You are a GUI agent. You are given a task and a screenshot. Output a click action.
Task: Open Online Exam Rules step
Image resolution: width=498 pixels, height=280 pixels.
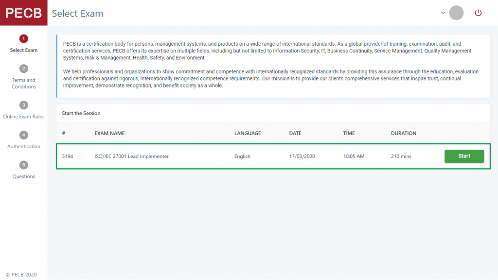click(24, 117)
